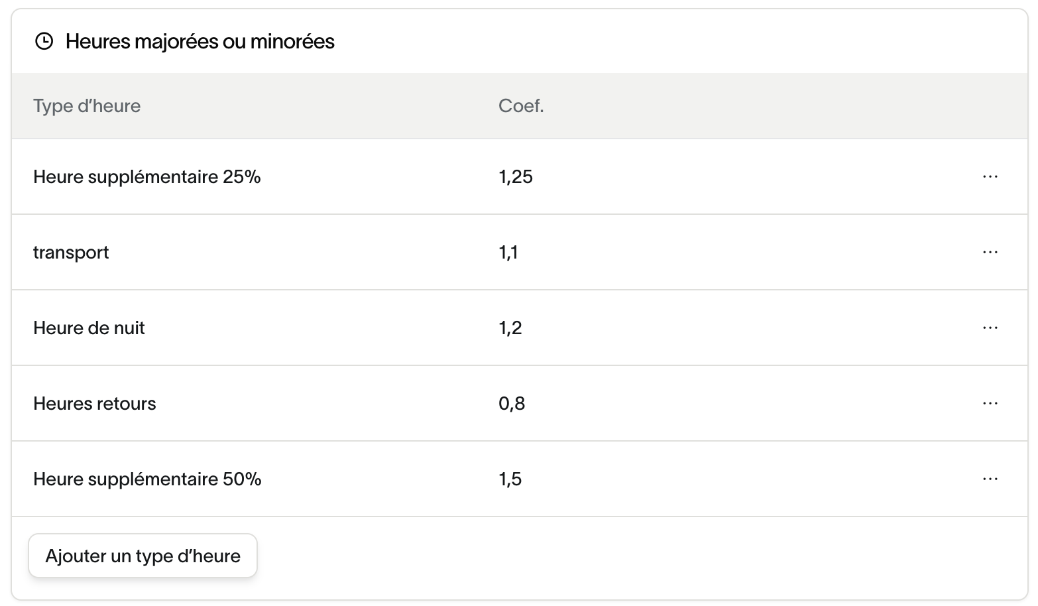This screenshot has width=1038, height=606.
Task: Open the ellipsis menu for Heure supplémentaire 50%
Action: pyautogui.click(x=990, y=479)
